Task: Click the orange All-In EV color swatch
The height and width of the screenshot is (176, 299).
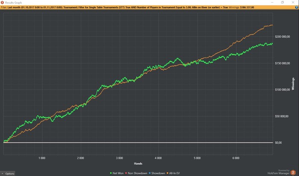Action: point(167,173)
